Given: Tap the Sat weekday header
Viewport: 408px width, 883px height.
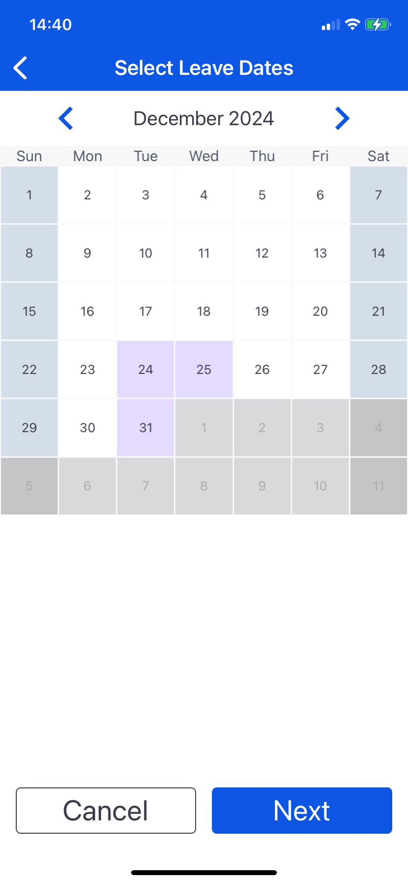Looking at the screenshot, I should click(378, 156).
